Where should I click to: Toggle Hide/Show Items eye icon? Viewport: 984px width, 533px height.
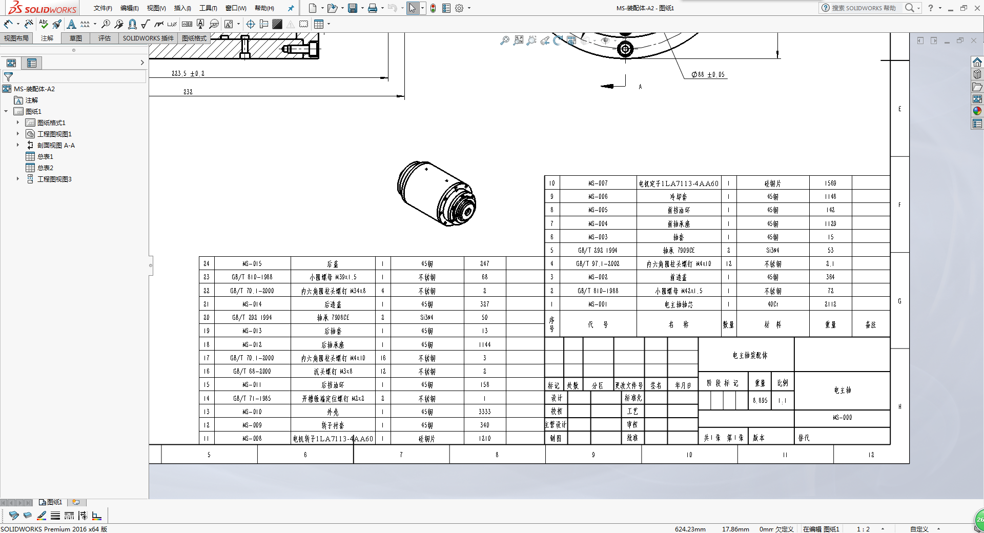(x=605, y=40)
